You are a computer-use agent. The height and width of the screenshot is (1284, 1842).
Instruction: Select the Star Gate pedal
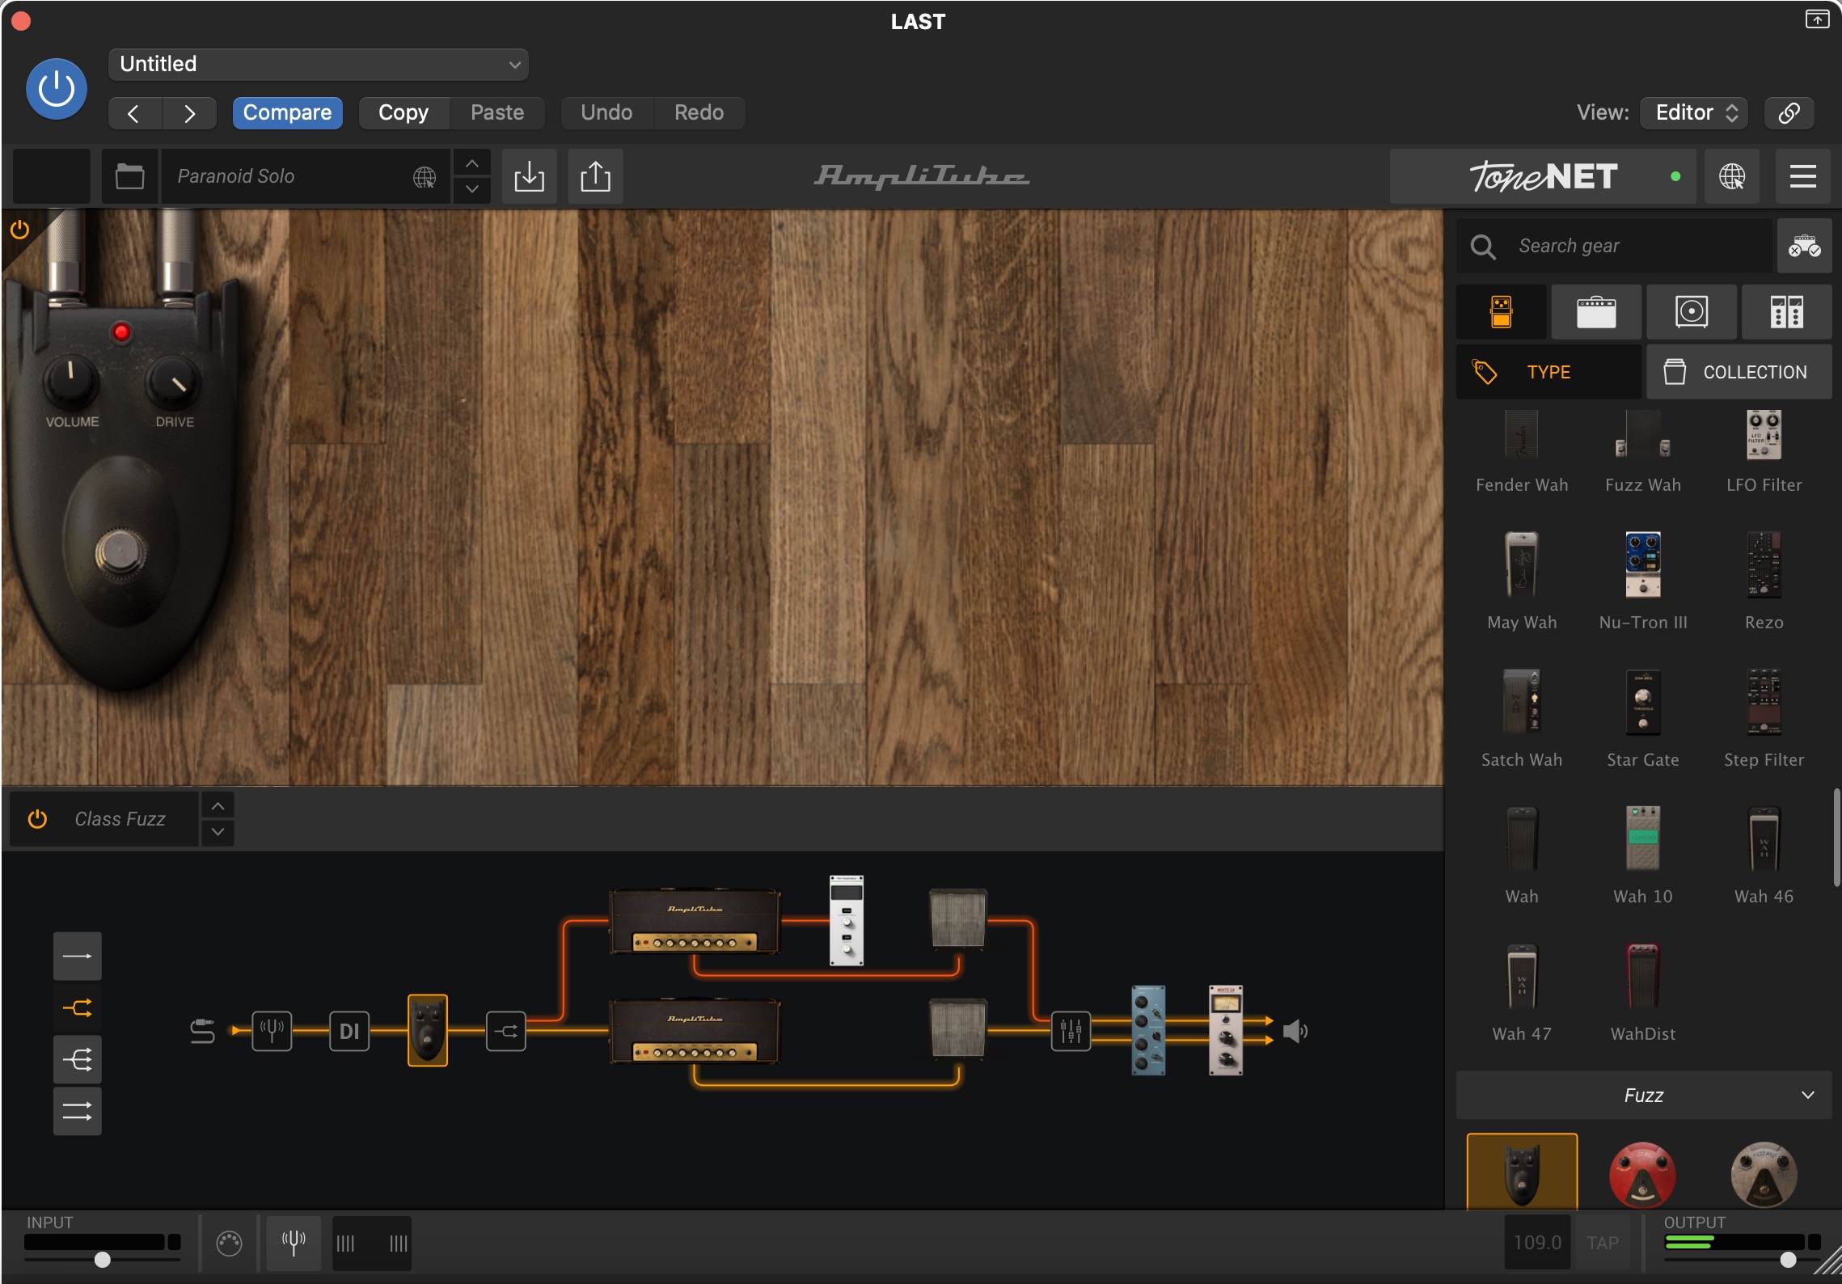tap(1643, 718)
